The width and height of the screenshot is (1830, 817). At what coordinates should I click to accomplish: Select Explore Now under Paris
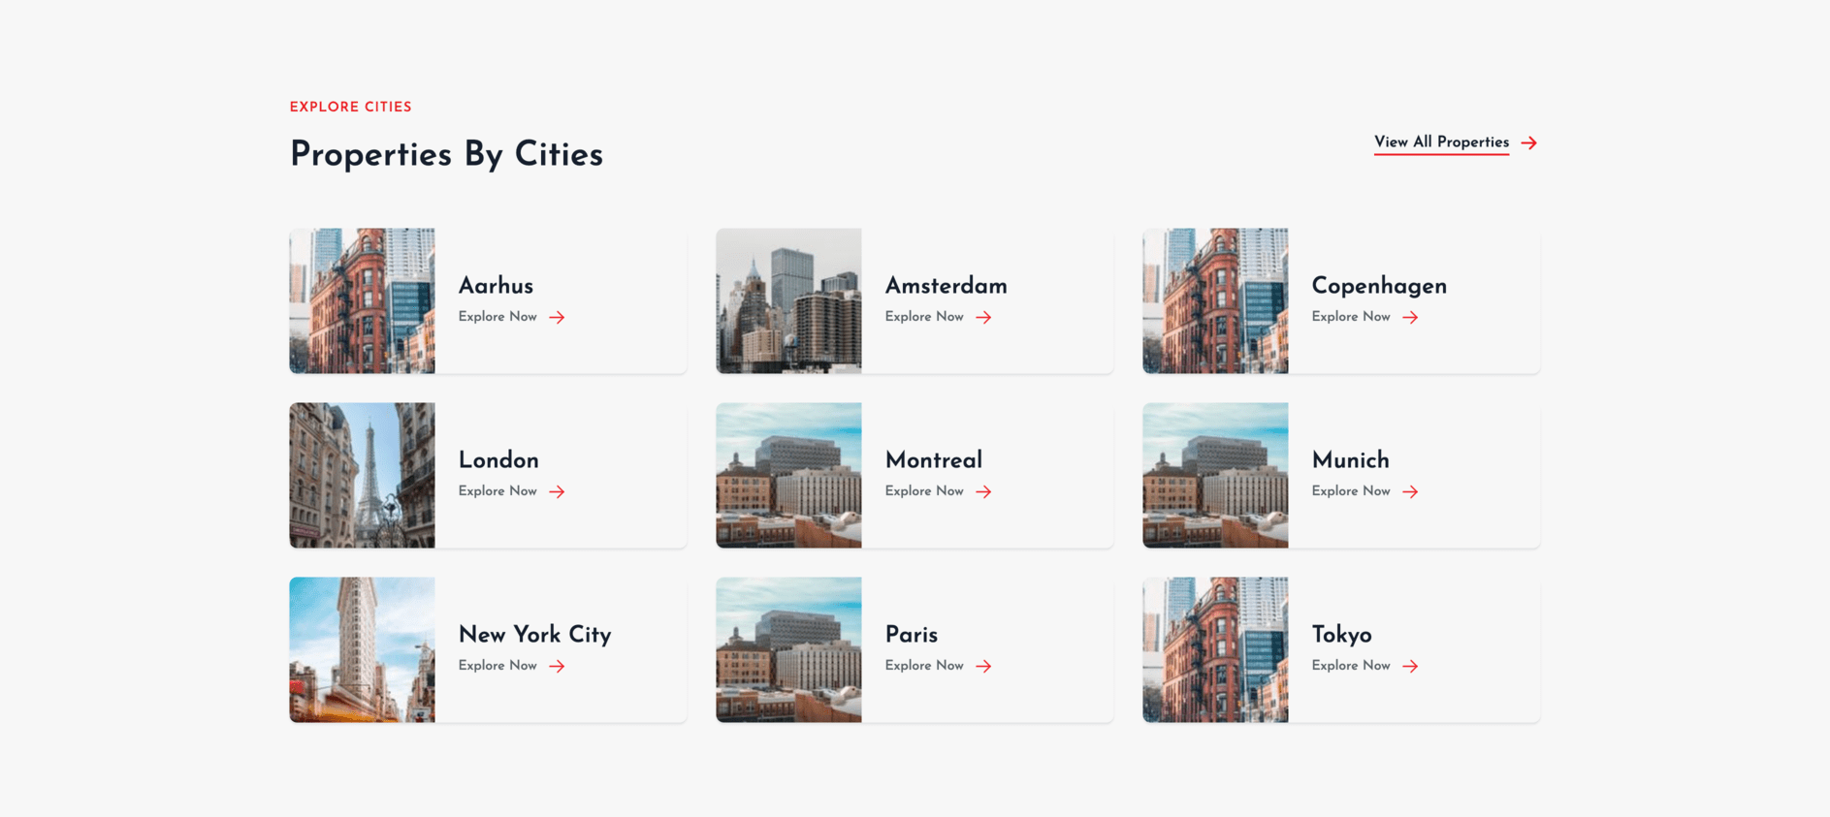click(x=924, y=666)
